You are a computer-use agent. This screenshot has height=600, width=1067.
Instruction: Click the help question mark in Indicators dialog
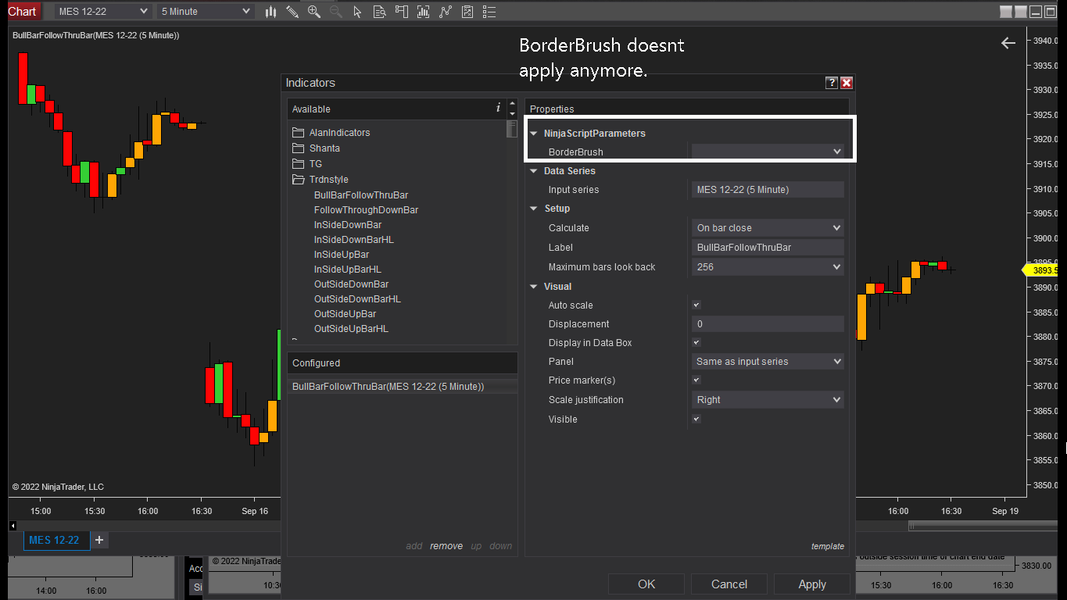point(832,83)
